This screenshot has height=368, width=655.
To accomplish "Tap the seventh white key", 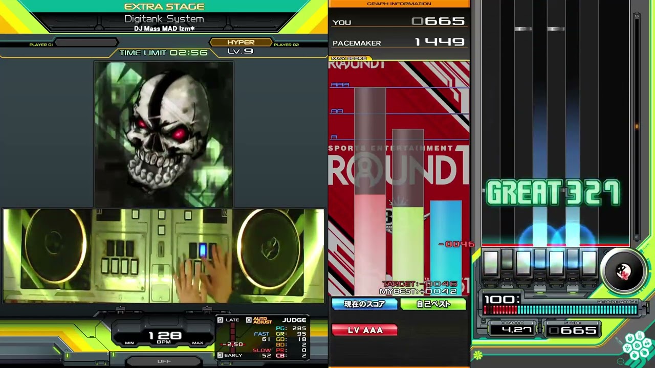I will (x=589, y=263).
